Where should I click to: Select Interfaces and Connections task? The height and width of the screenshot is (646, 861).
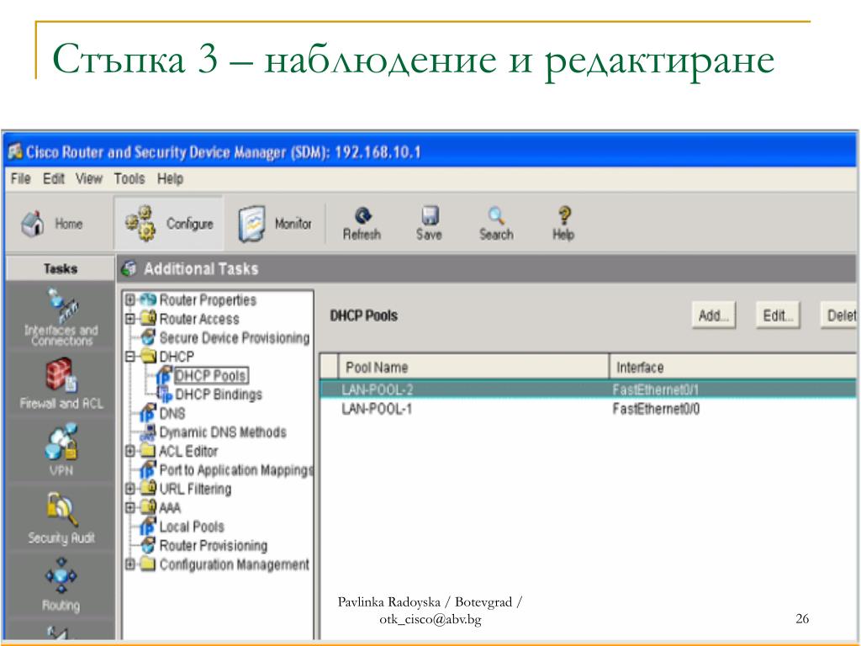coord(61,318)
